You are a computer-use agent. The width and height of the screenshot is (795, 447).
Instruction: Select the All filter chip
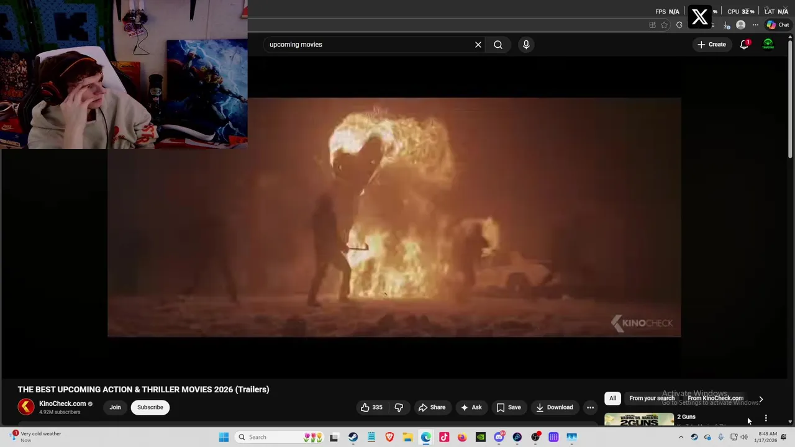612,399
